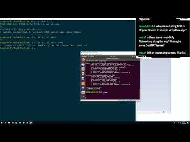
Task: Expand the hidden system tray icons
Action: (x=177, y=123)
